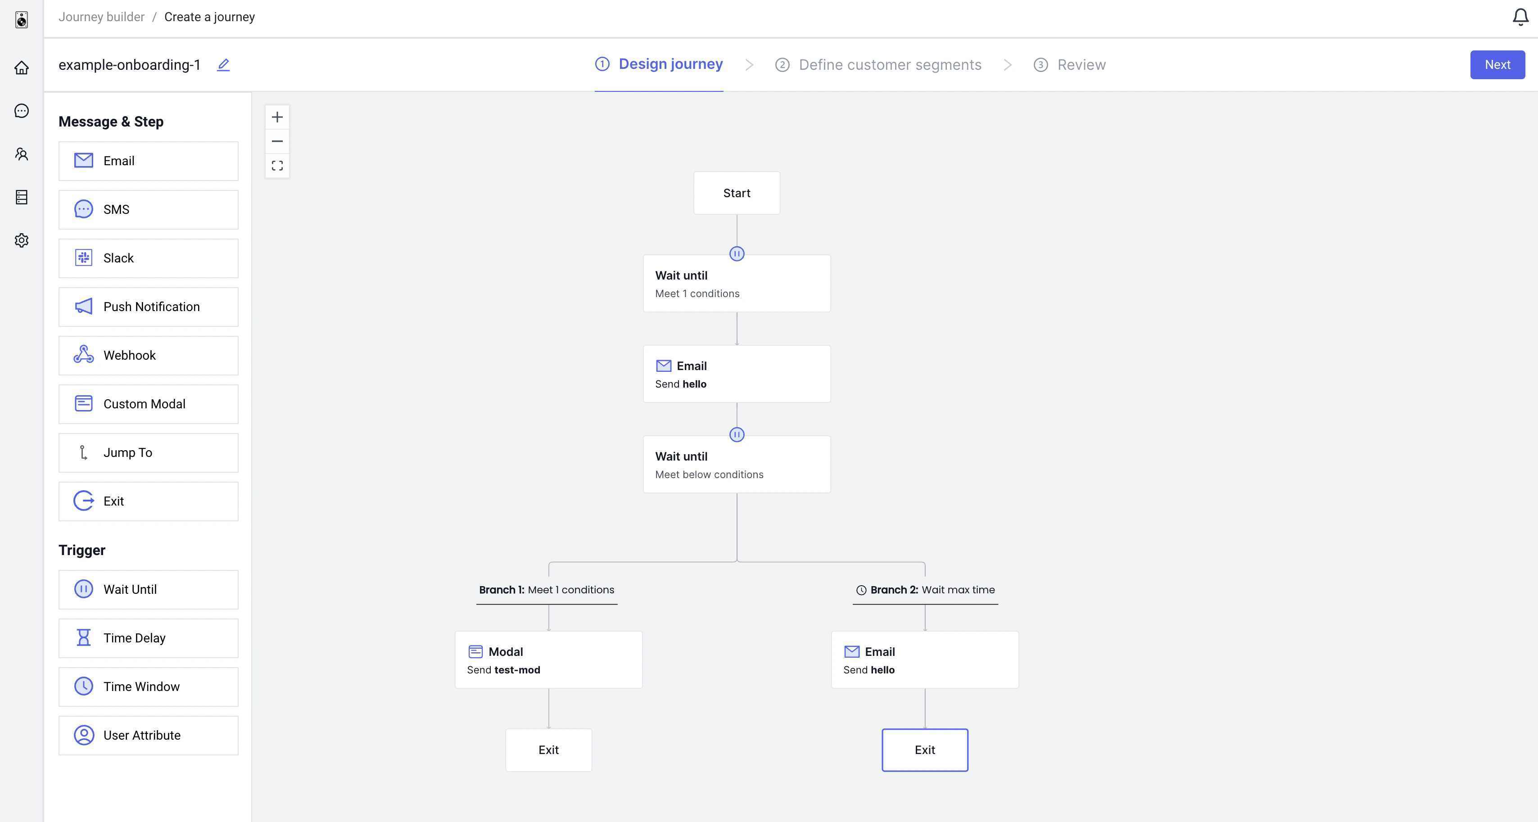The width and height of the screenshot is (1538, 822).
Task: Open Settings gear in sidebar
Action: pos(22,240)
